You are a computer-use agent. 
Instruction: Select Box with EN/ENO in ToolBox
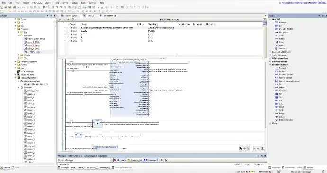coord(284,29)
